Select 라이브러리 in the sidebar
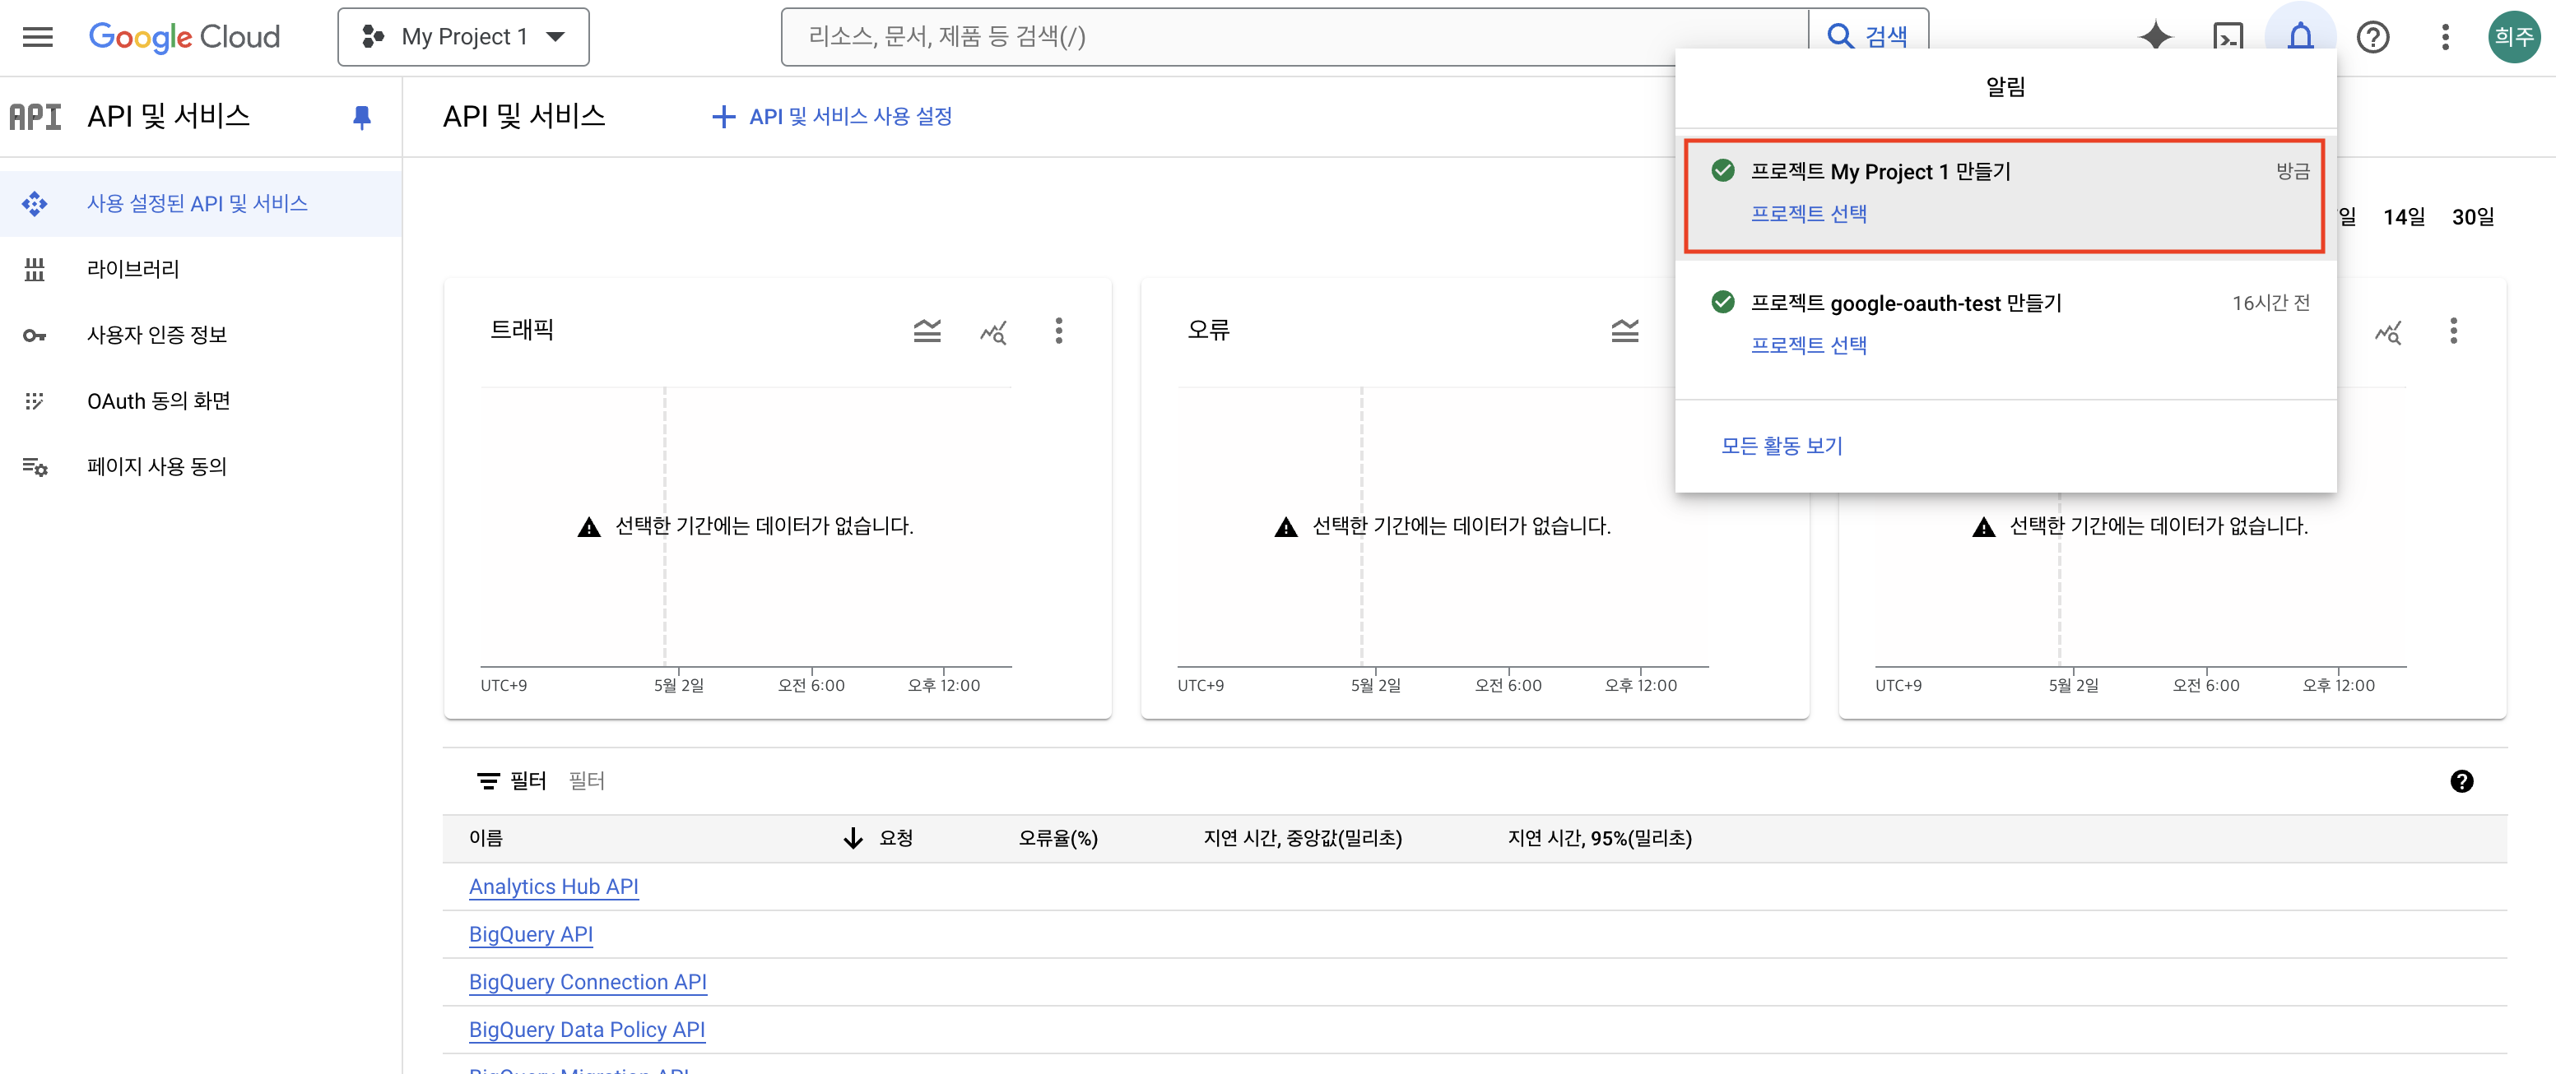 tap(133, 269)
